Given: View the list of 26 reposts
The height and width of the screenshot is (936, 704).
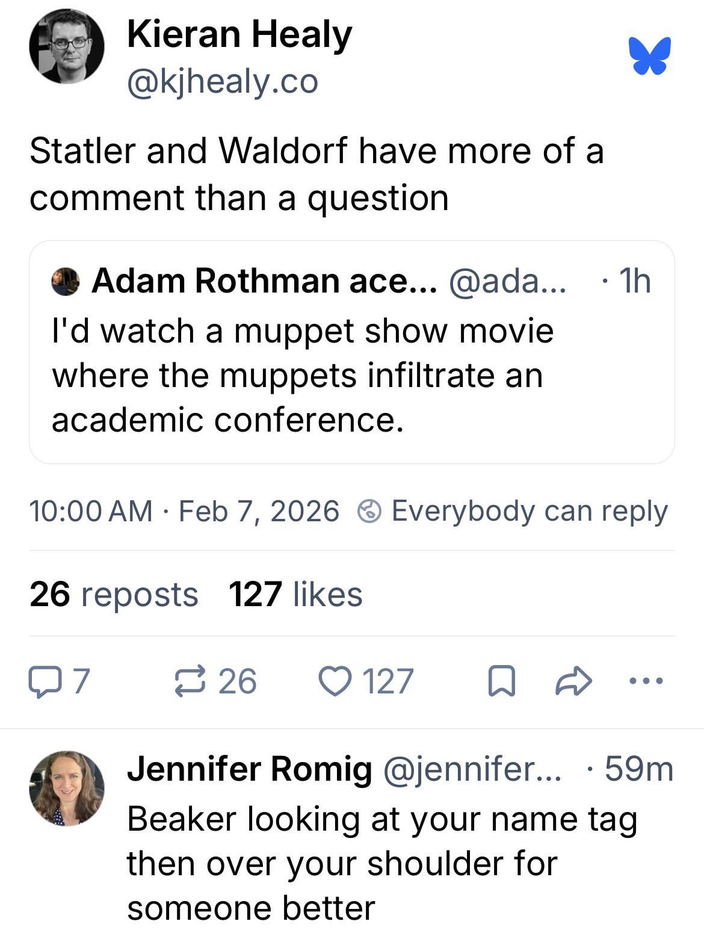Looking at the screenshot, I should [x=113, y=594].
